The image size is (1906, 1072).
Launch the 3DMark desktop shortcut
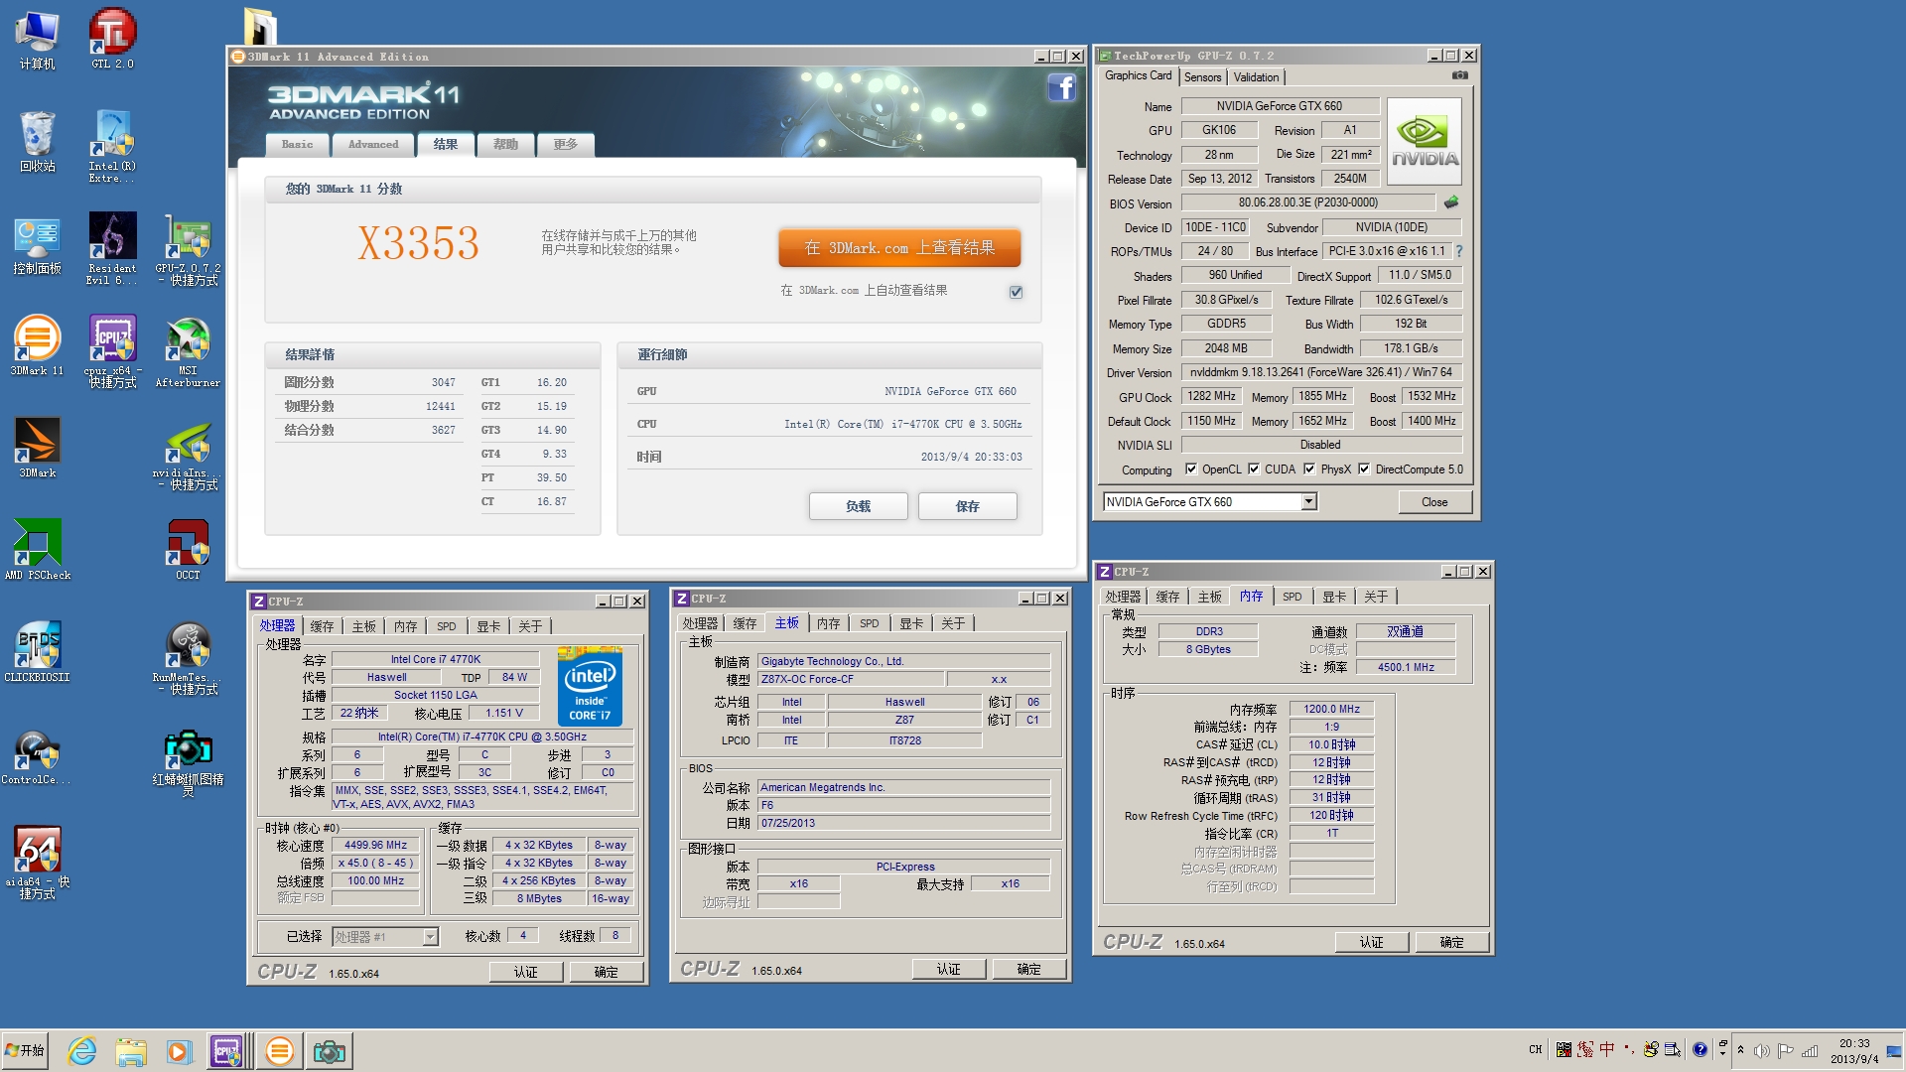pos(37,449)
